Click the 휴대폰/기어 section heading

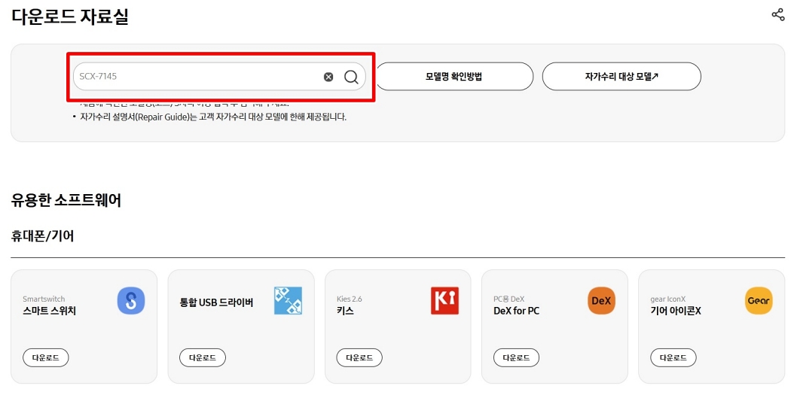click(x=42, y=235)
